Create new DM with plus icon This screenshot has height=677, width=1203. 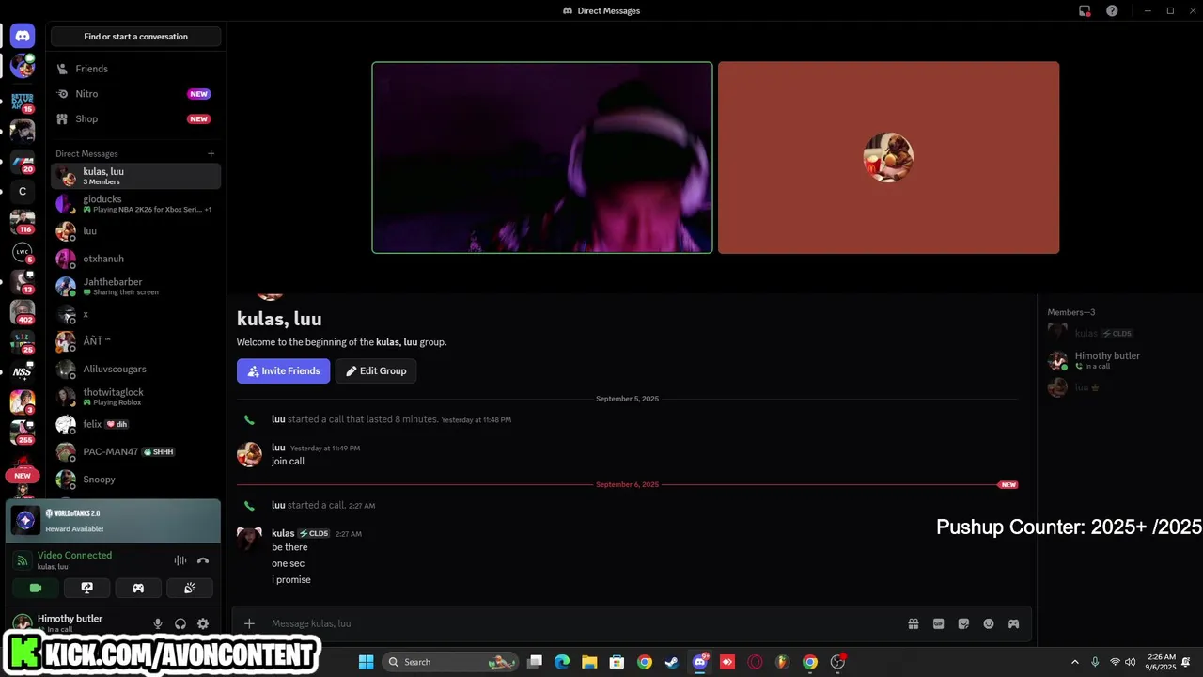pos(211,153)
